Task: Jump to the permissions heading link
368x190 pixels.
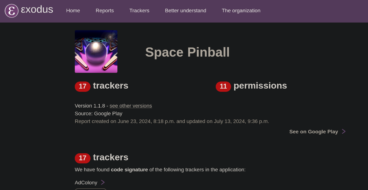Action: (260, 86)
